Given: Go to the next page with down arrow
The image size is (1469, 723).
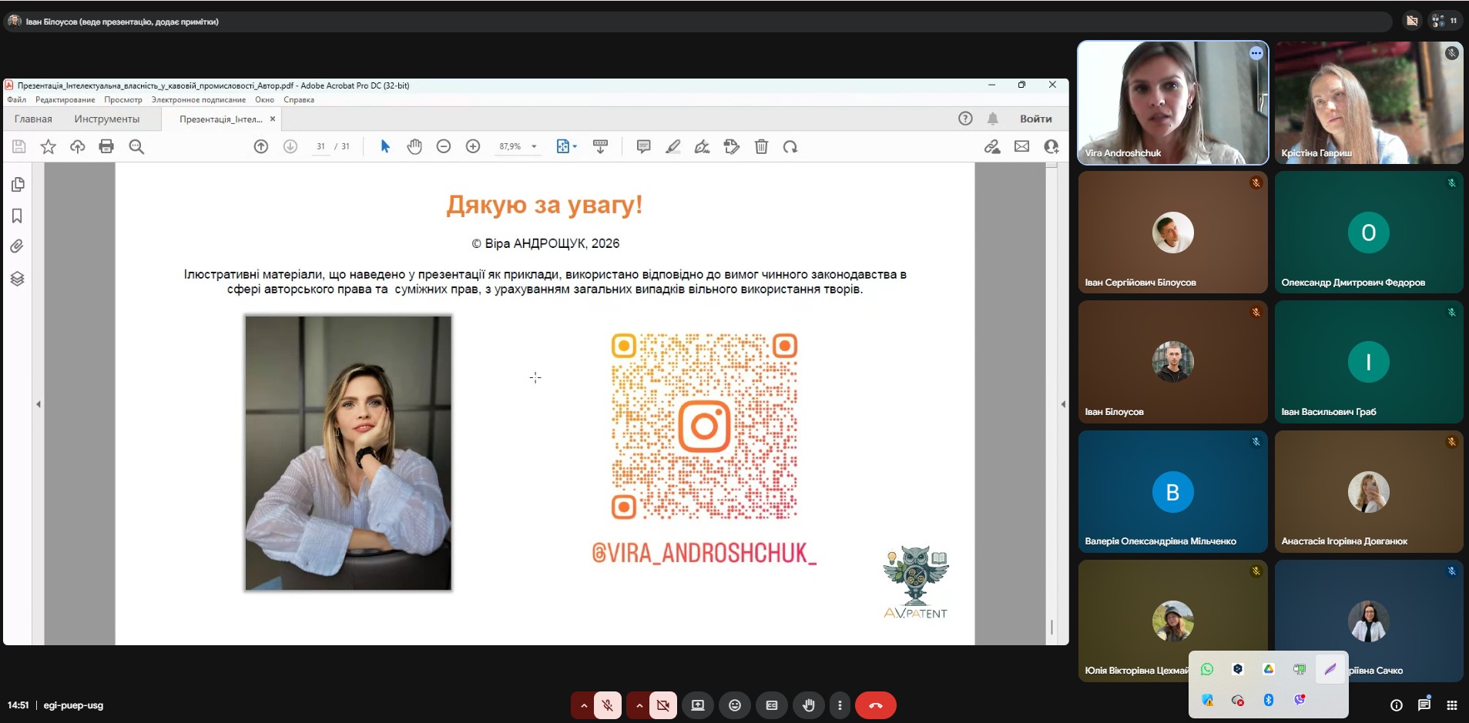Looking at the screenshot, I should pos(290,146).
